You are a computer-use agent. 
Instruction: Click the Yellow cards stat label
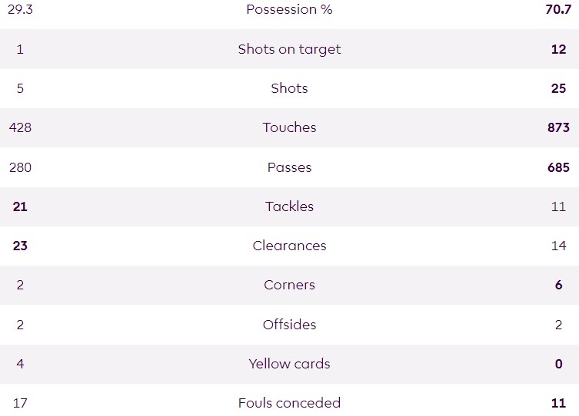(x=289, y=364)
